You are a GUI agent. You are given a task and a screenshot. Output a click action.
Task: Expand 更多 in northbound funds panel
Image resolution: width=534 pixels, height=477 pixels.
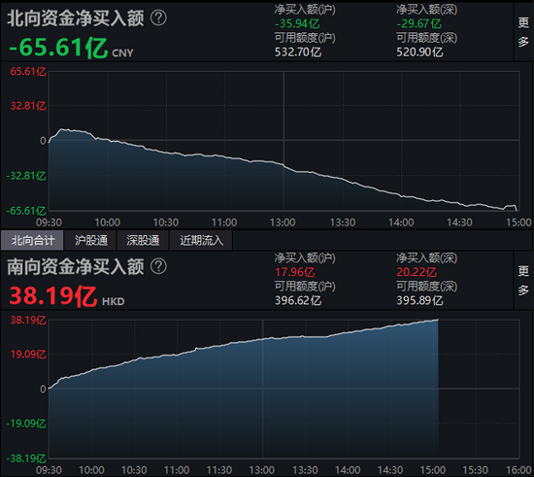point(523,32)
